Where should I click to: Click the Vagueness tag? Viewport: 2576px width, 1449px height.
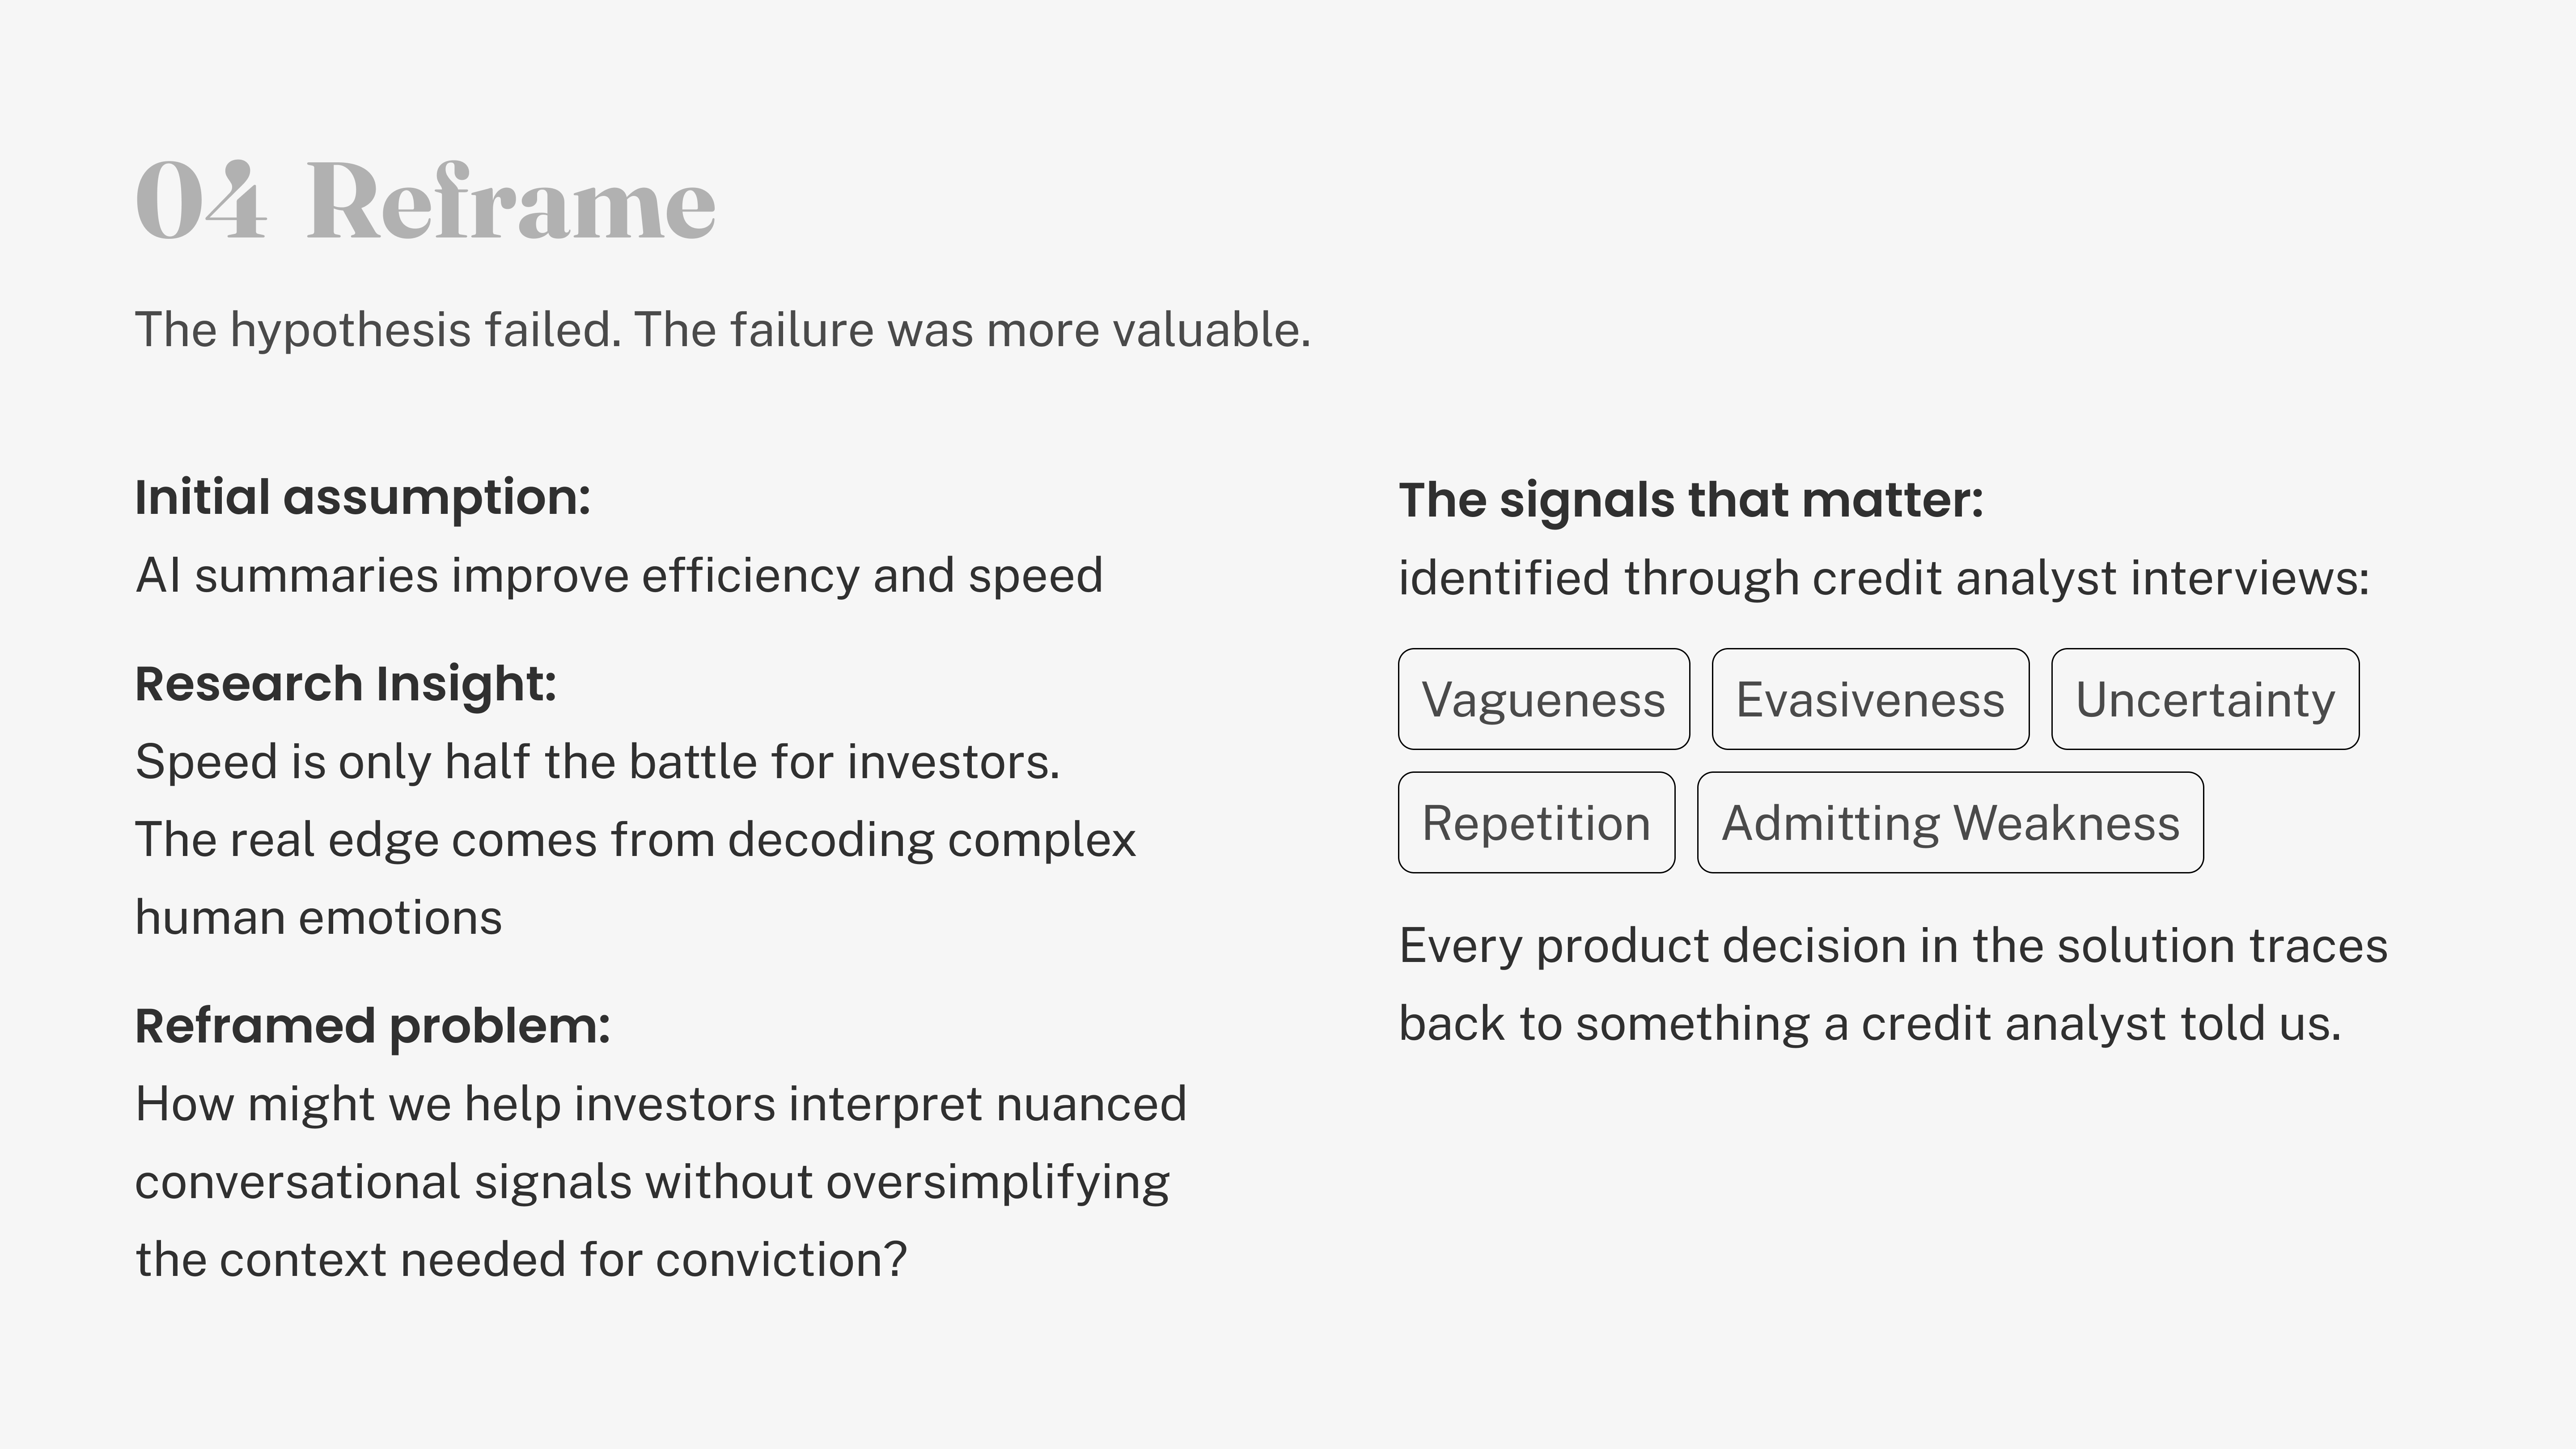(1544, 699)
